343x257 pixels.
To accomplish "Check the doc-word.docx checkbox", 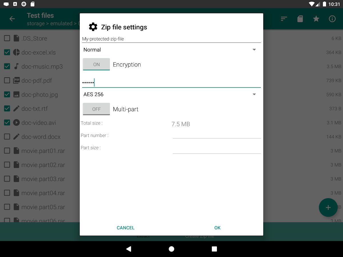I will (x=7, y=136).
